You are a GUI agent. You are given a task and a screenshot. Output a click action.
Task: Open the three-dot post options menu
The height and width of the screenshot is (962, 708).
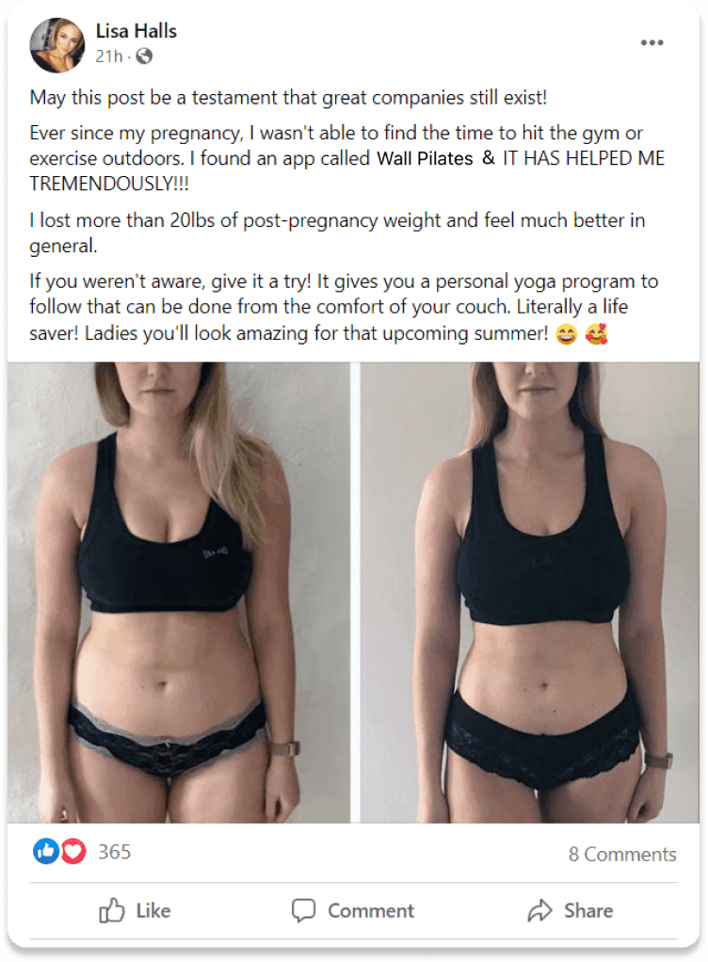[652, 42]
